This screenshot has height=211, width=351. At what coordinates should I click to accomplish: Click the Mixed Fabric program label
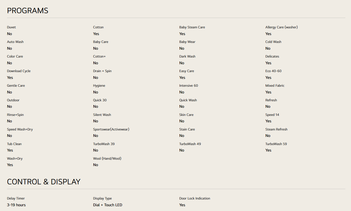point(275,86)
